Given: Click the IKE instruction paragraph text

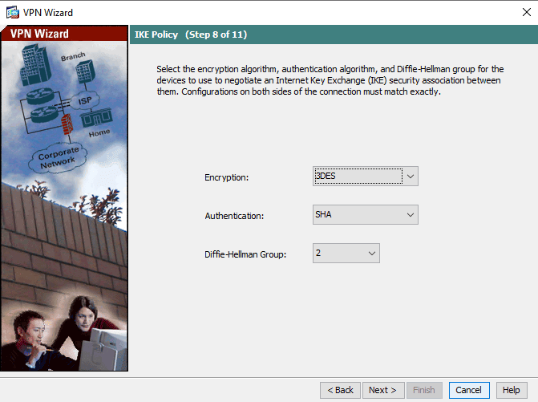Looking at the screenshot, I should tap(330, 80).
